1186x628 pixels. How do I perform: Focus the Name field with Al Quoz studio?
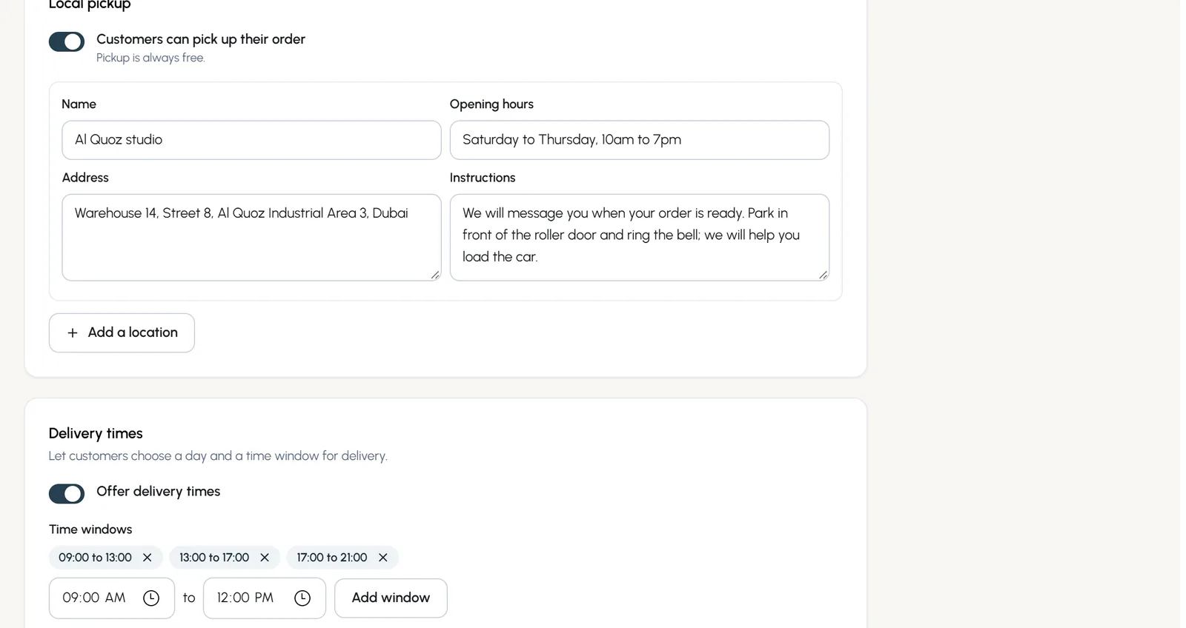tap(251, 140)
